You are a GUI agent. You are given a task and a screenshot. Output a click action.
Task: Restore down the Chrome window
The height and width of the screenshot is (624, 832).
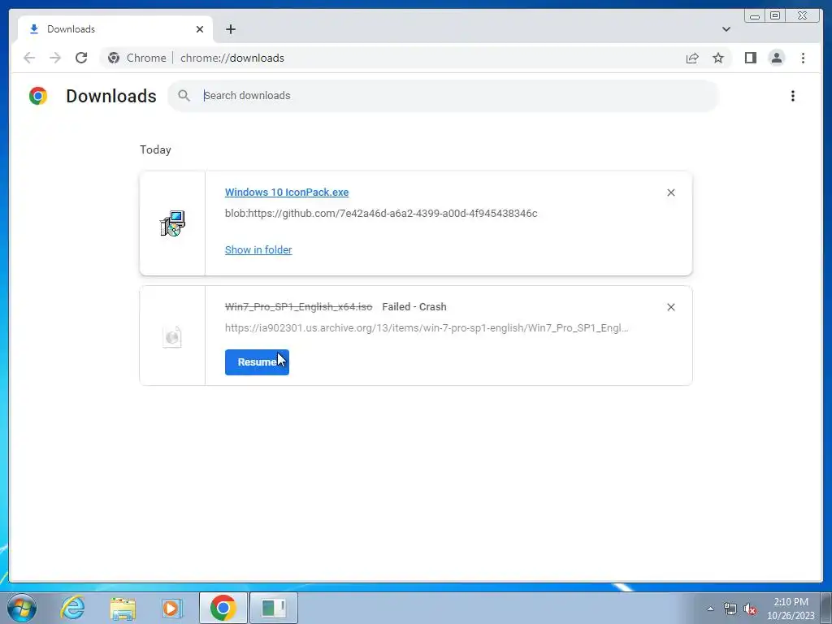pos(775,16)
